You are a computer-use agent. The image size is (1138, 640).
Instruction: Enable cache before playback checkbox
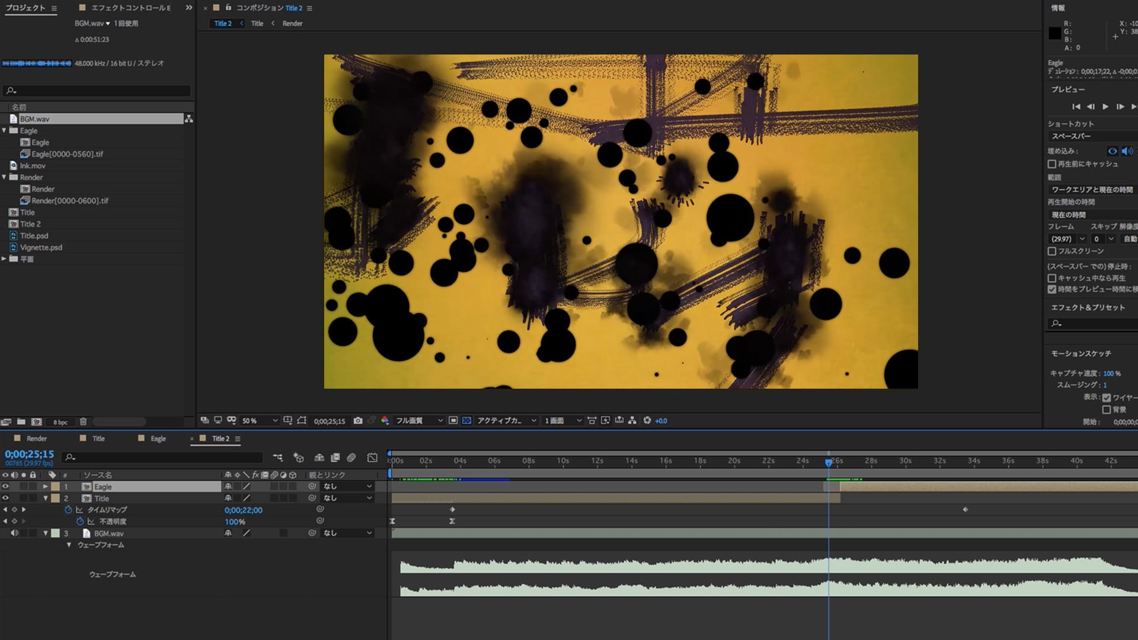pyautogui.click(x=1052, y=164)
